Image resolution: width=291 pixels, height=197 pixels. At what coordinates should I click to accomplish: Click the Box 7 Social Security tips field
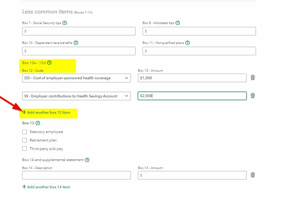tap(79, 31)
